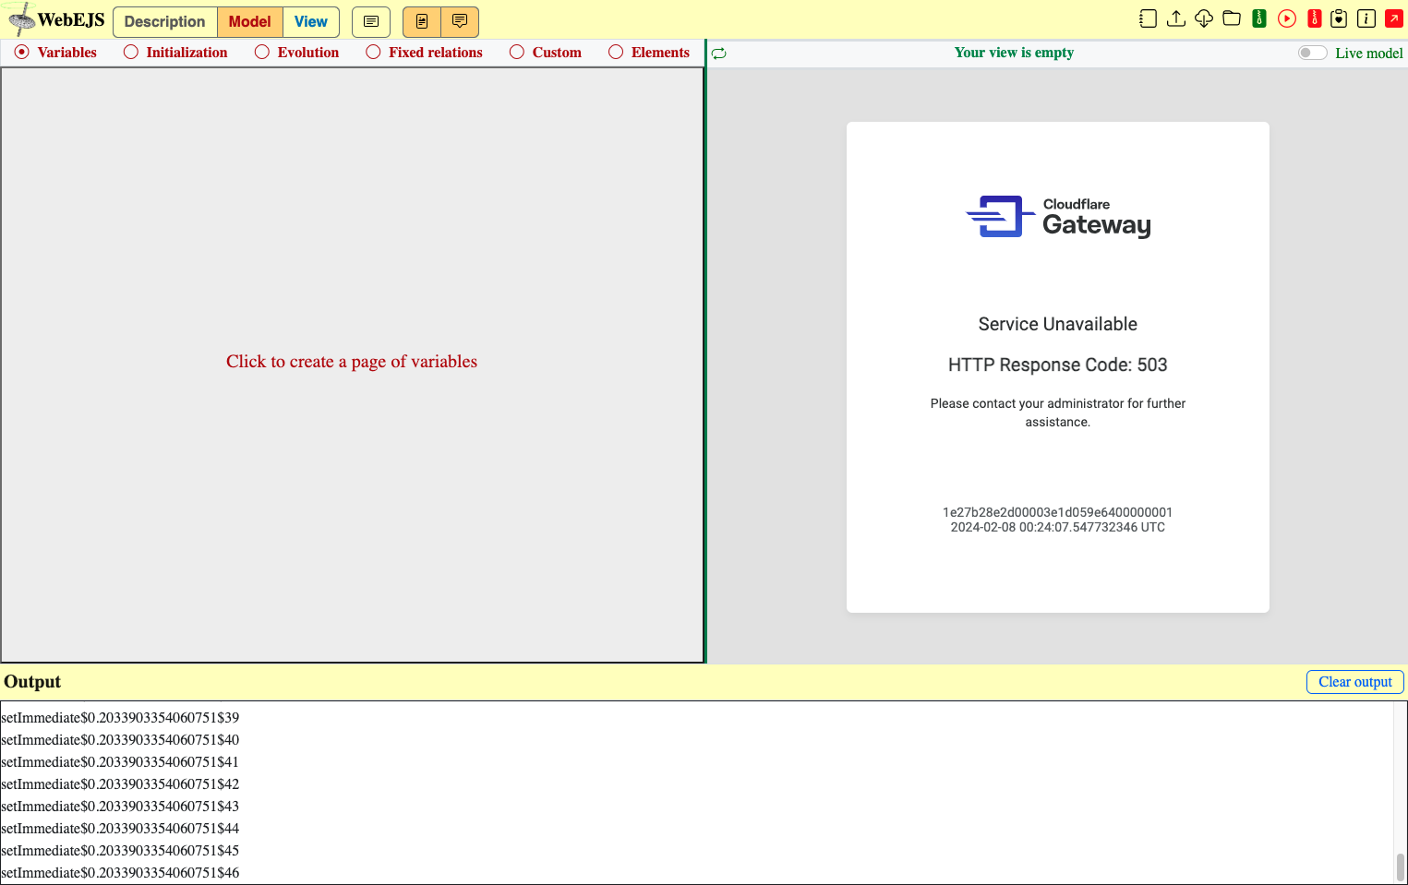Click output line ending in $42
Screen dimensions: 1408x885
[x=120, y=784]
